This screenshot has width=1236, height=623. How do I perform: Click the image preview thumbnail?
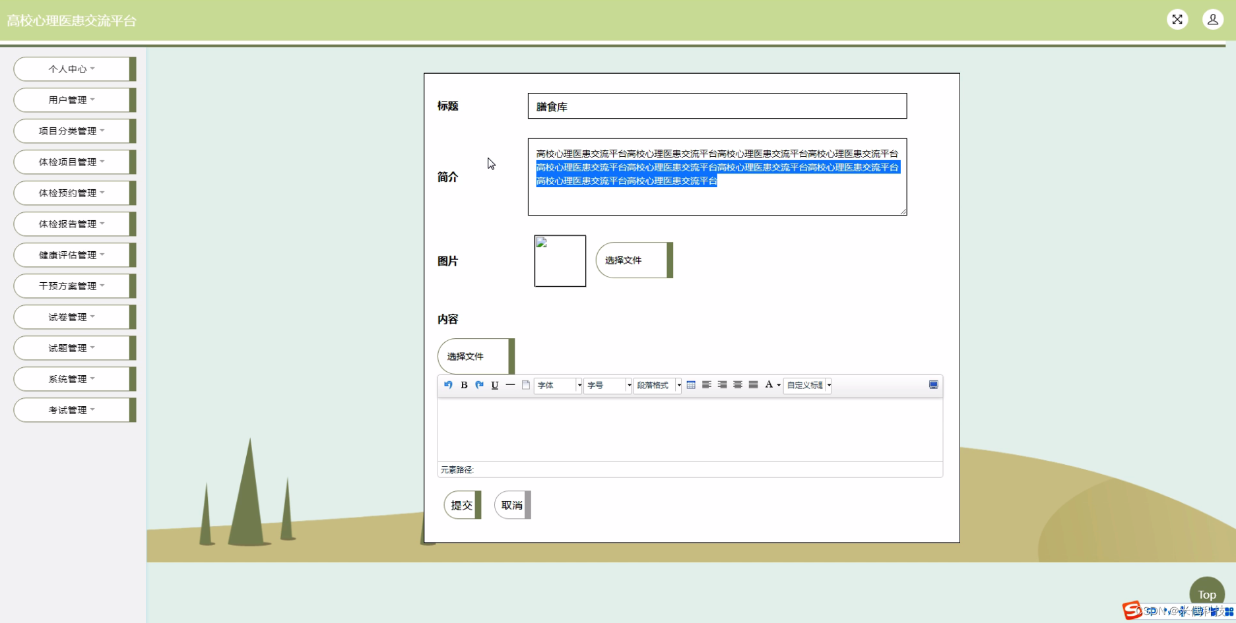click(x=560, y=261)
